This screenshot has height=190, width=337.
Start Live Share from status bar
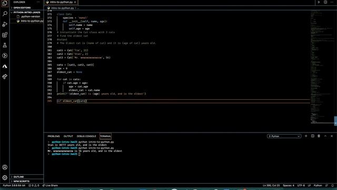click(50, 185)
